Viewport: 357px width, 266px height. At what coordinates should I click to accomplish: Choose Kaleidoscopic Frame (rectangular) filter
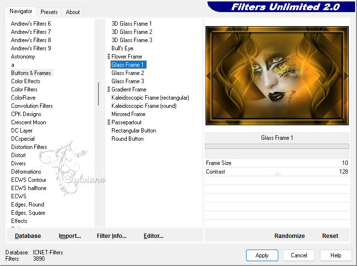tap(150, 98)
